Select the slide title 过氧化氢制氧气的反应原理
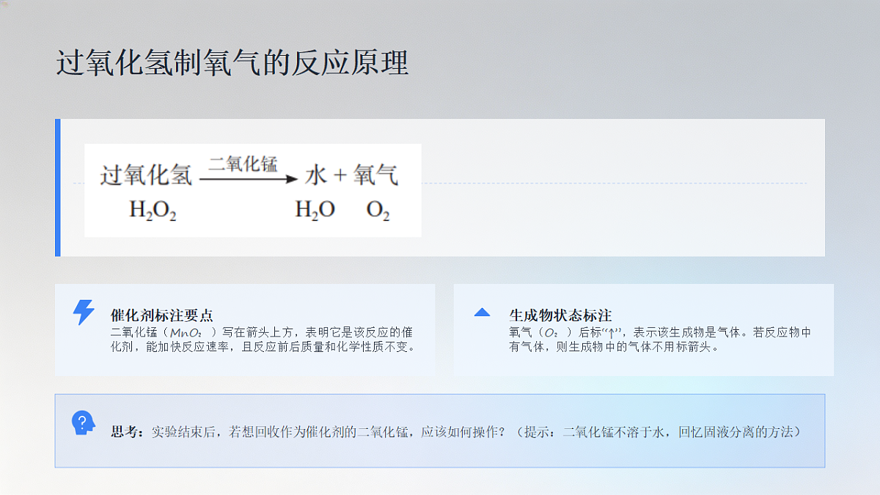The width and height of the screenshot is (880, 495). tap(232, 64)
